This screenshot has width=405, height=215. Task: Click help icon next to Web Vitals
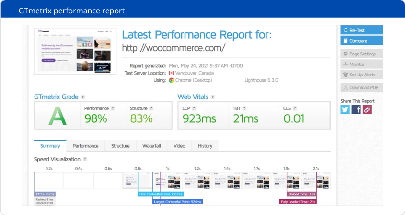pos(213,97)
